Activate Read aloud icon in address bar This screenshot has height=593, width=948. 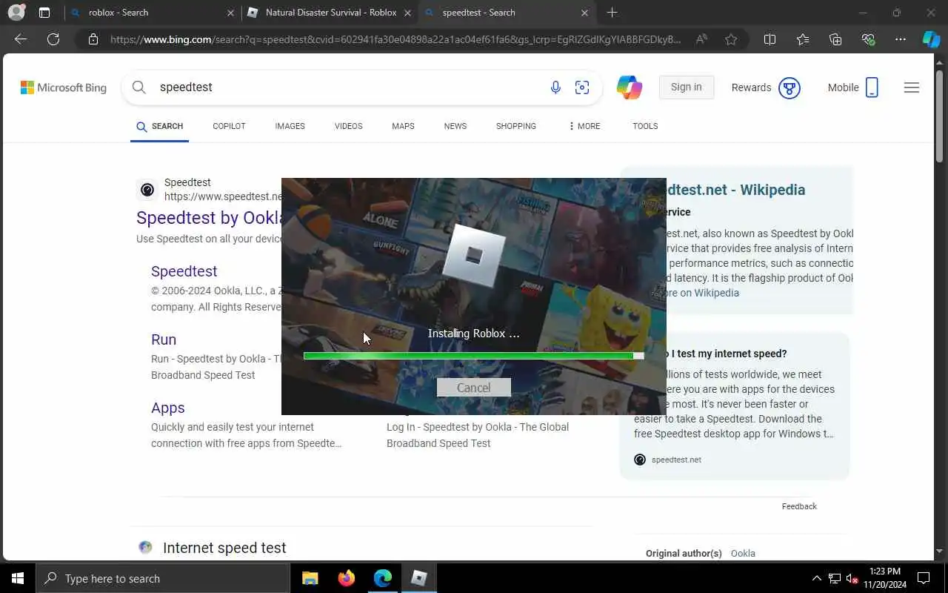point(701,39)
